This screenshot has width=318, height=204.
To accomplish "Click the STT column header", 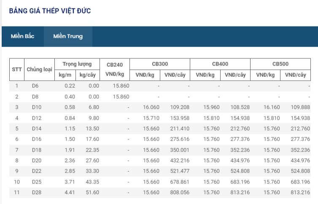I will [x=17, y=69].
